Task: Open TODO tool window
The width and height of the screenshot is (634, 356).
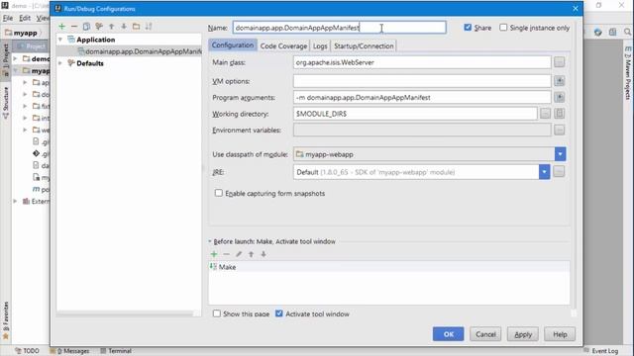Action: coord(27,351)
